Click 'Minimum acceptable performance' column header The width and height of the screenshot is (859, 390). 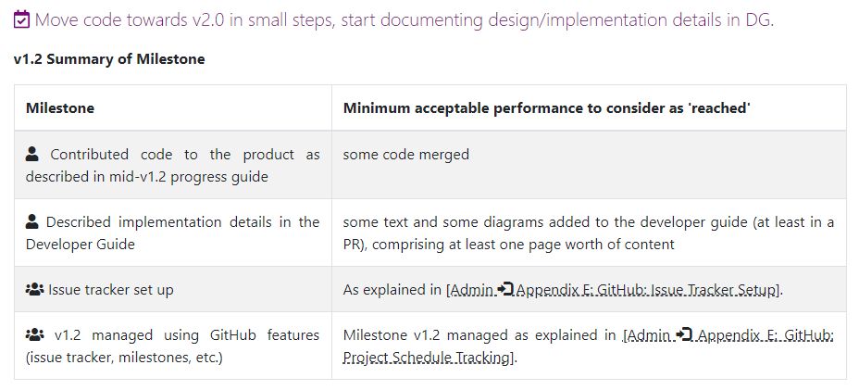pyautogui.click(x=546, y=108)
